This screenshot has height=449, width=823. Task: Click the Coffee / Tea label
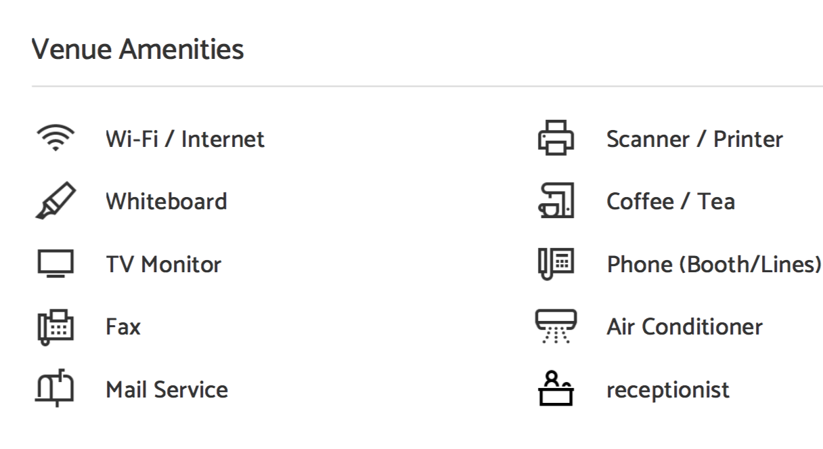click(671, 202)
